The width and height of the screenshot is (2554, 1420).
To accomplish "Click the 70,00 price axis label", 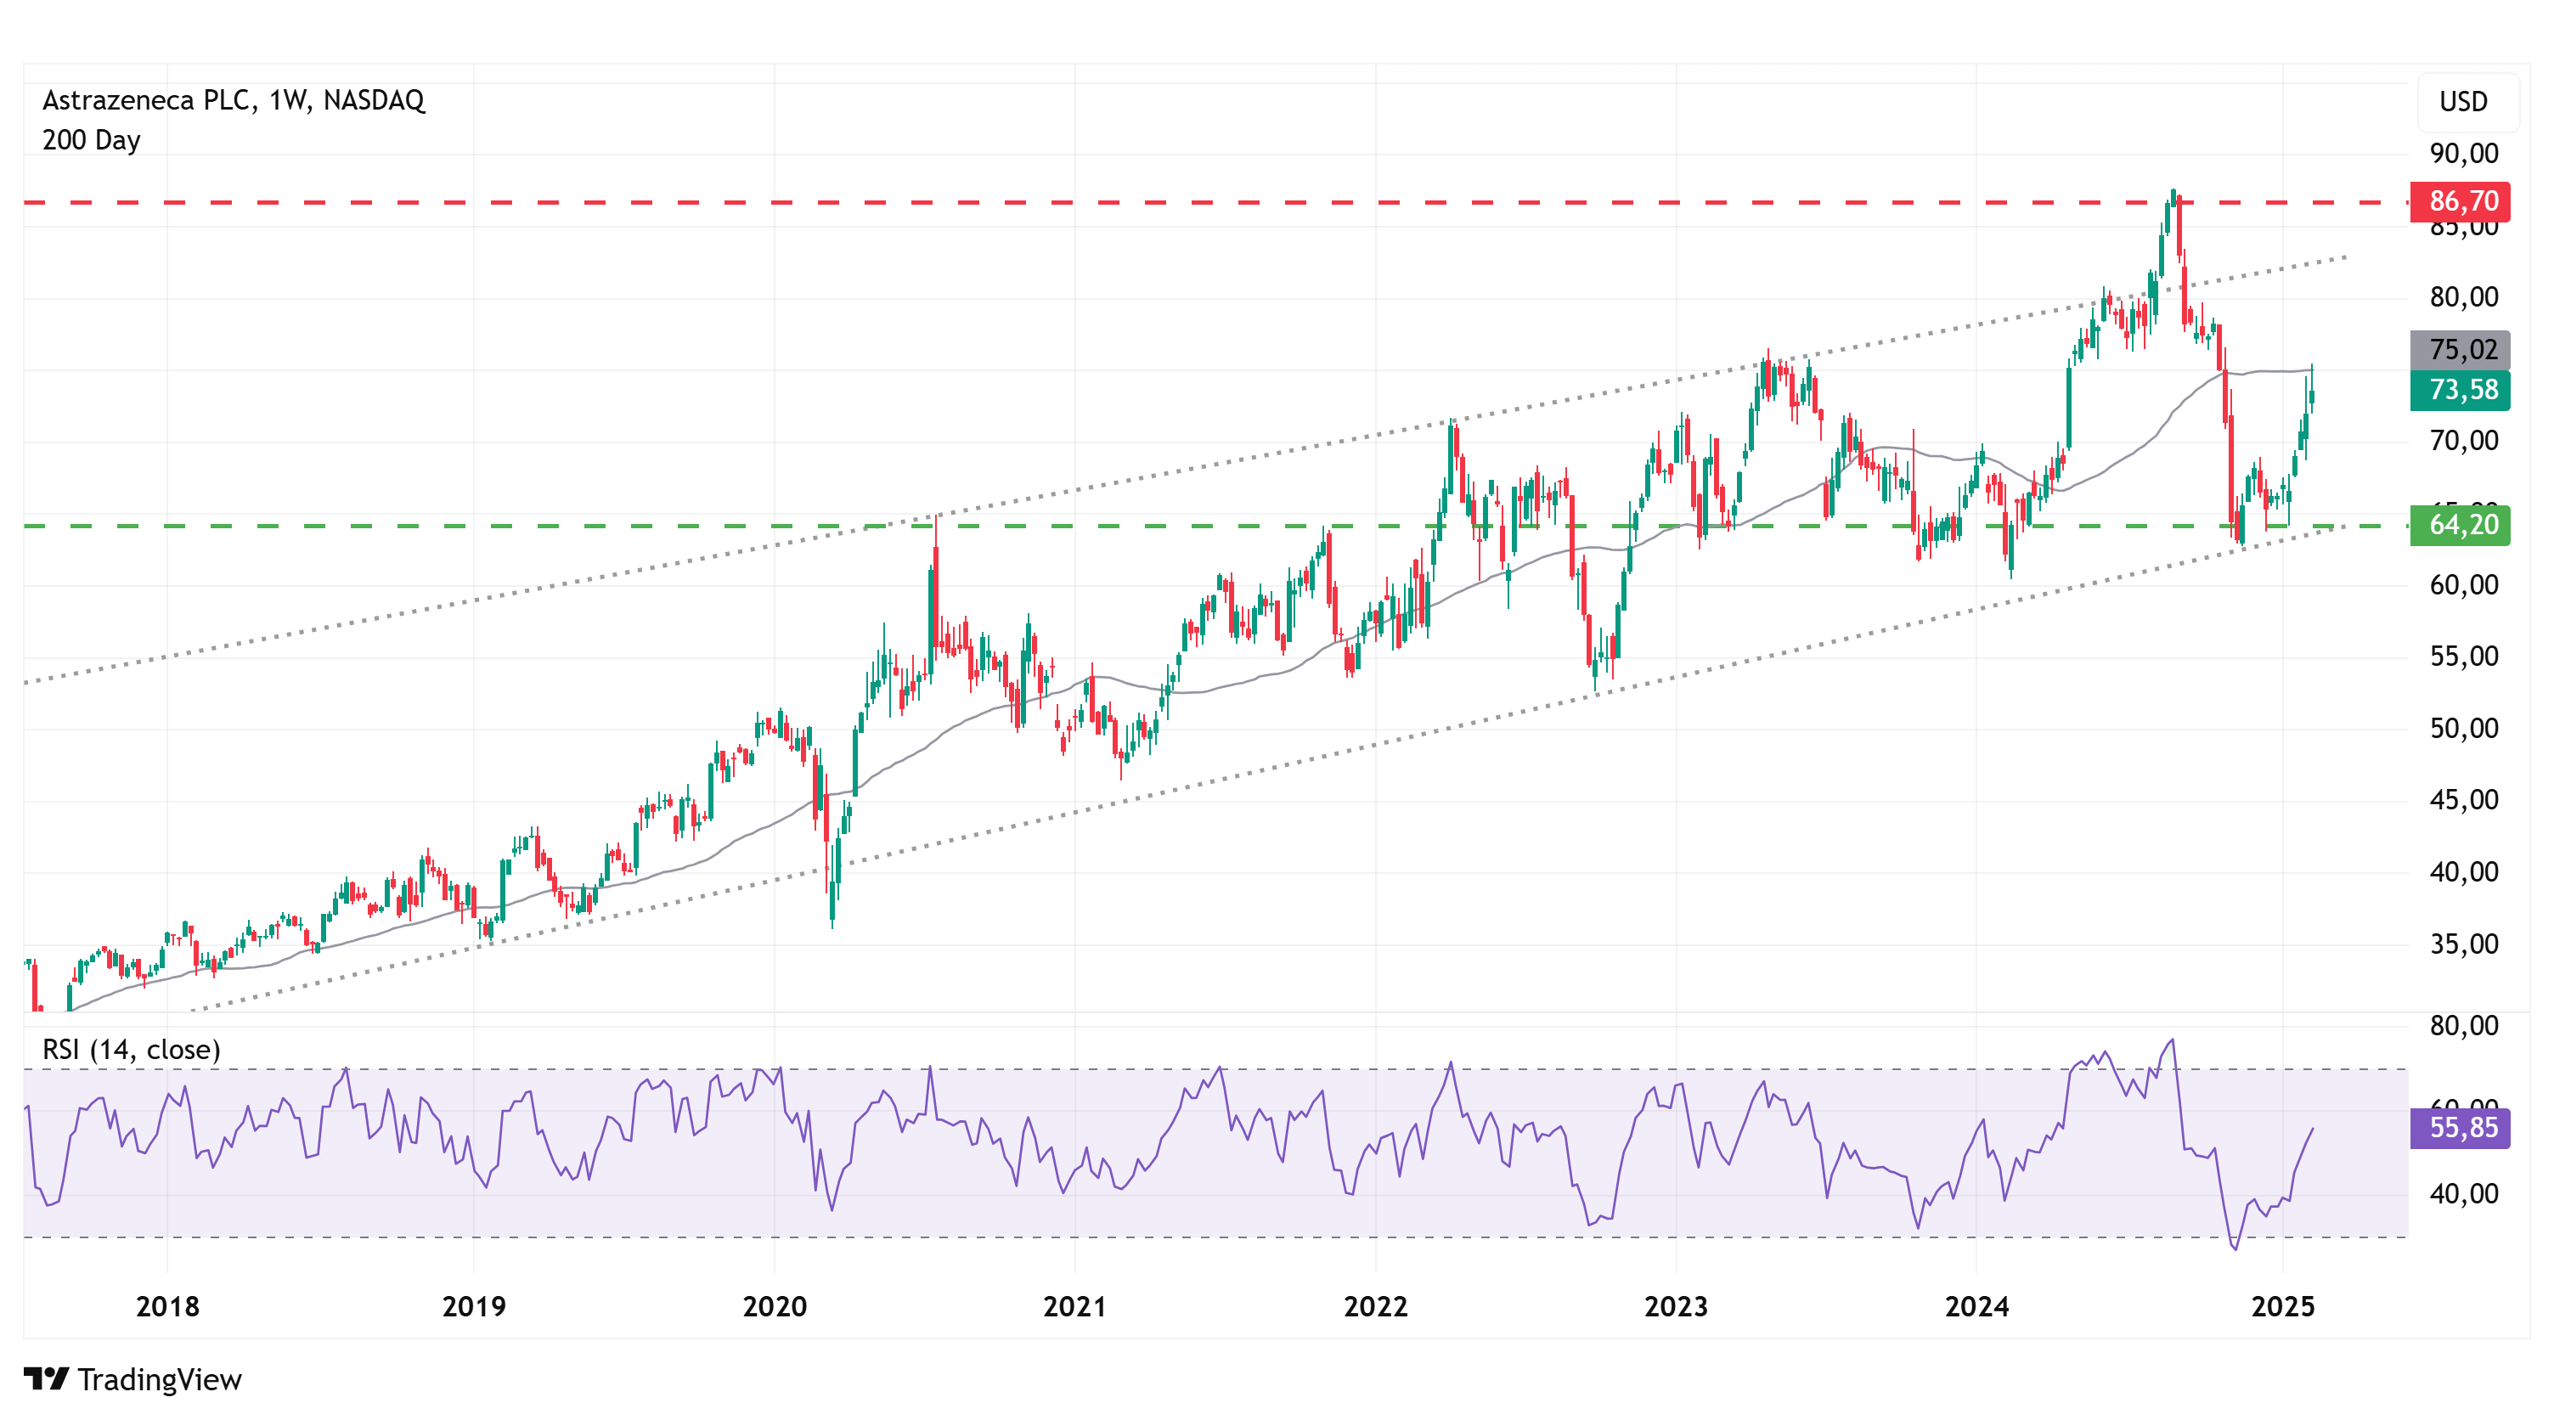I will (2464, 442).
